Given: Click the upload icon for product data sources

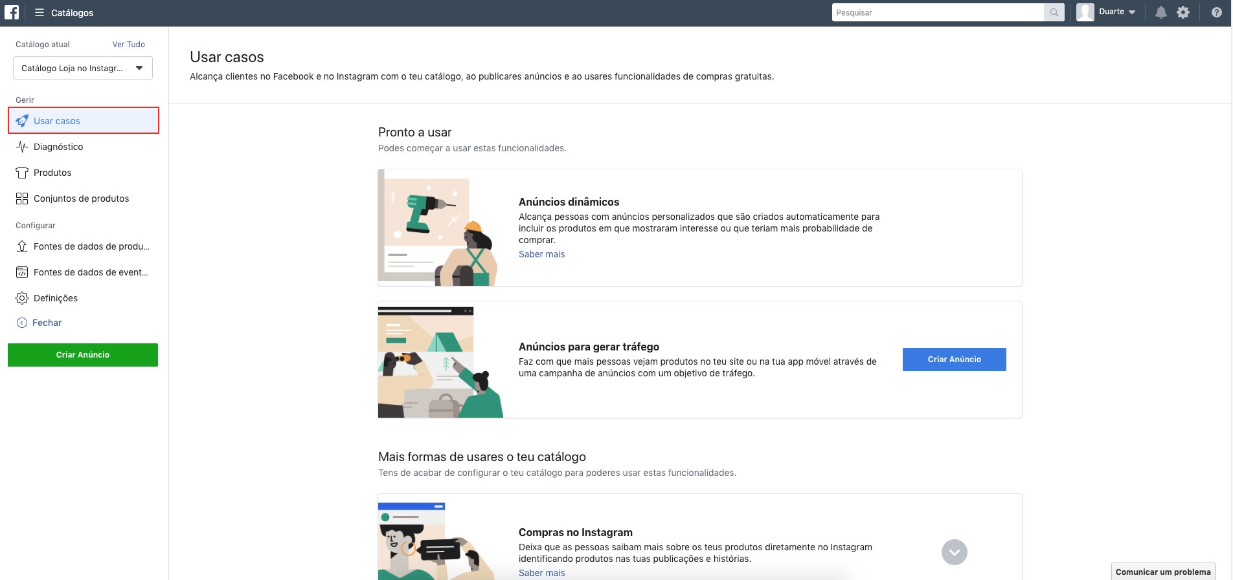Looking at the screenshot, I should pyautogui.click(x=22, y=246).
